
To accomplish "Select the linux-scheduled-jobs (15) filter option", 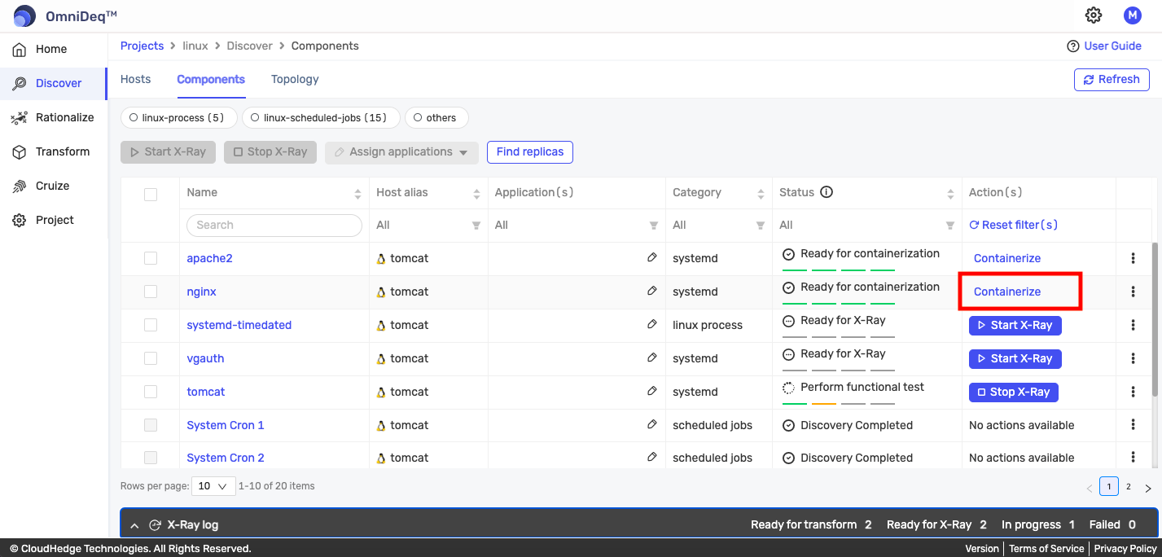I will coord(320,117).
